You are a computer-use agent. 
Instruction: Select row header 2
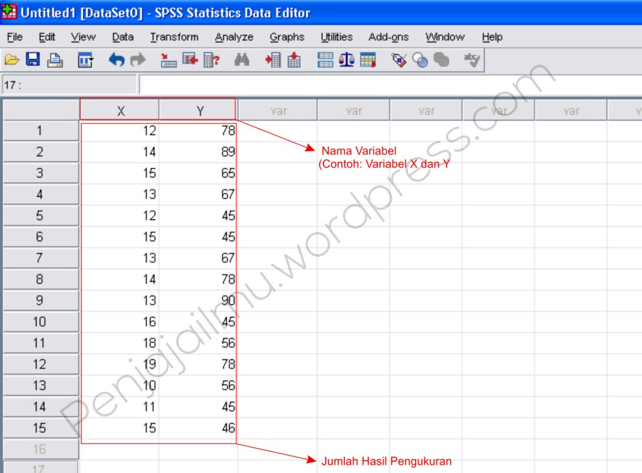pos(41,152)
